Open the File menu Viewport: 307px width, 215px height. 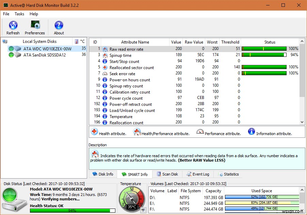[6, 14]
